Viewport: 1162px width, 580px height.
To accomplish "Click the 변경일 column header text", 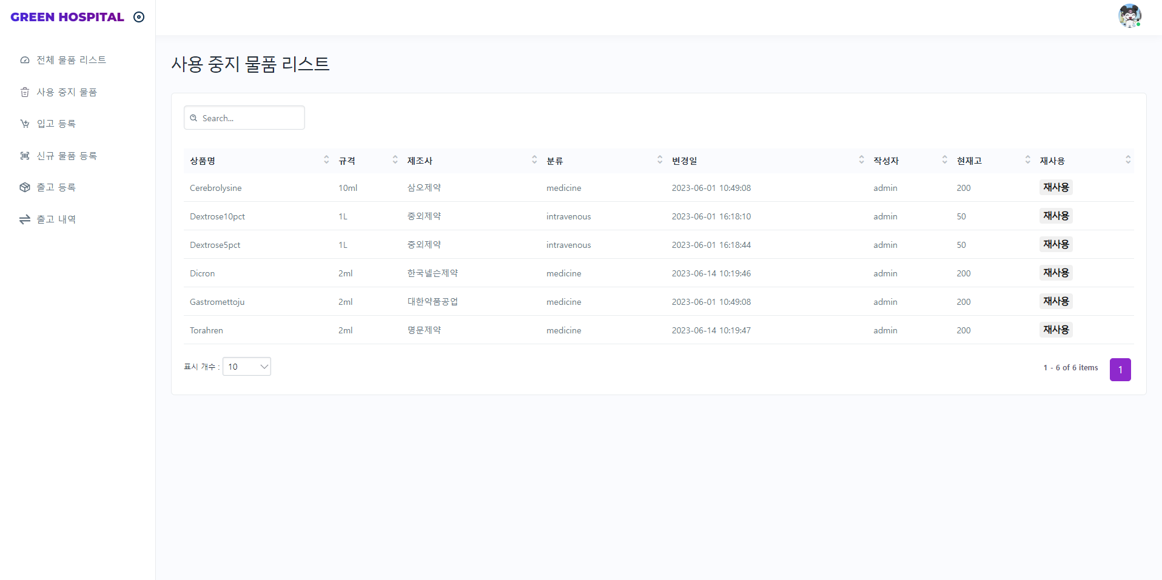I will click(685, 161).
